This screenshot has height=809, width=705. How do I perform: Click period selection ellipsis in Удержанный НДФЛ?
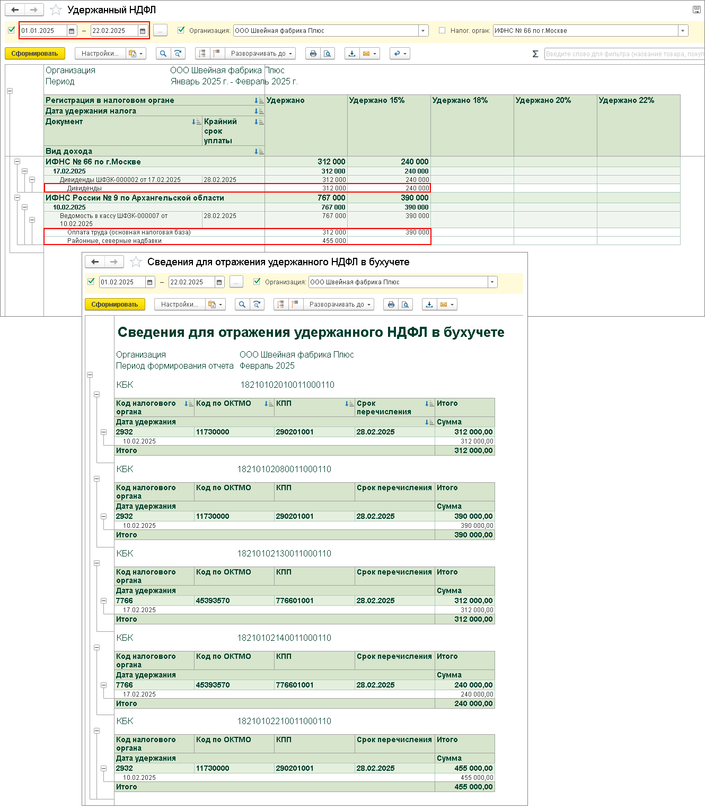(x=160, y=31)
